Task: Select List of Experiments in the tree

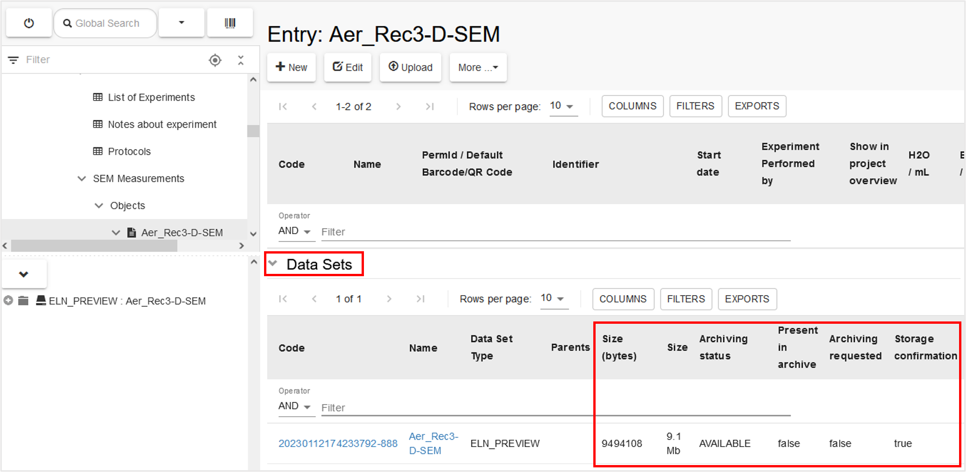Action: click(151, 97)
